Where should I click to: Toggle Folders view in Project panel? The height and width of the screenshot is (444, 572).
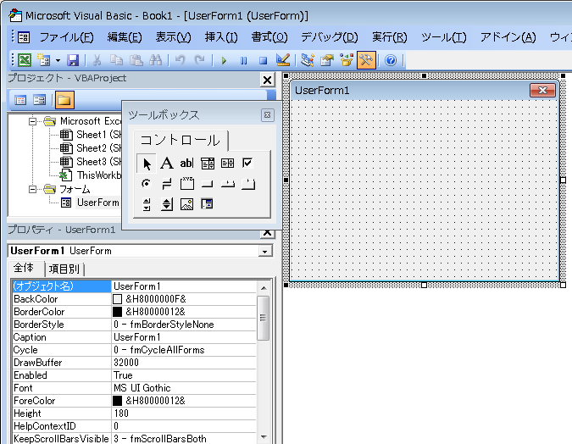(64, 100)
